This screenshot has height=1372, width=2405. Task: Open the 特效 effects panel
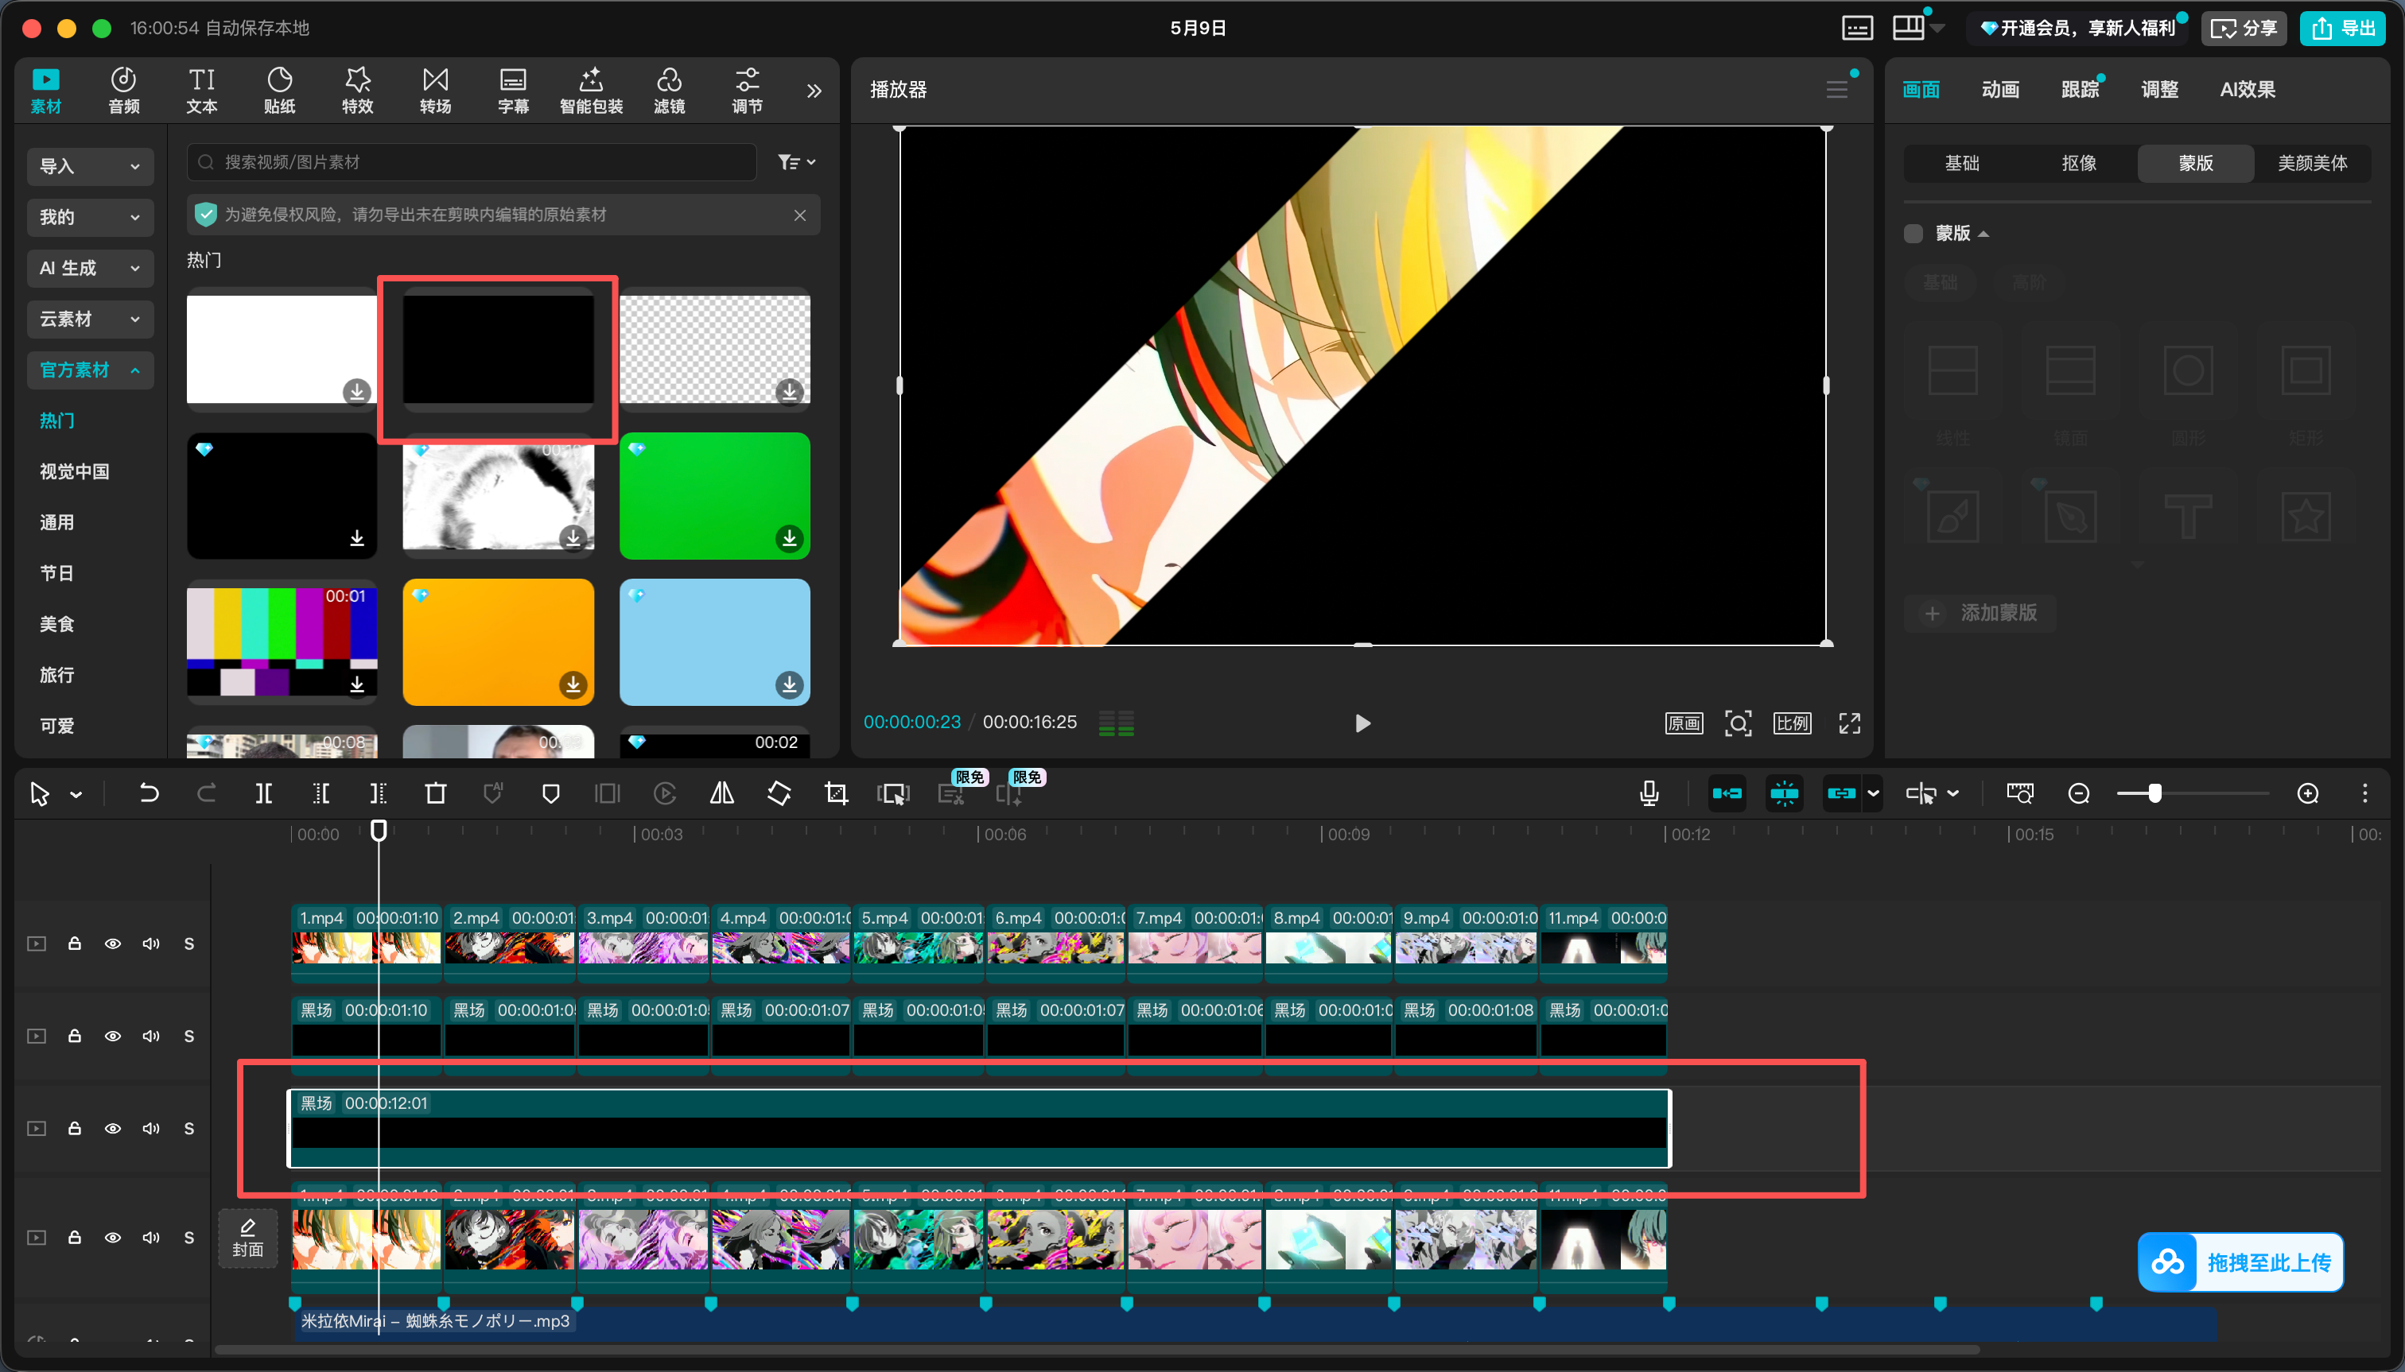(x=357, y=91)
